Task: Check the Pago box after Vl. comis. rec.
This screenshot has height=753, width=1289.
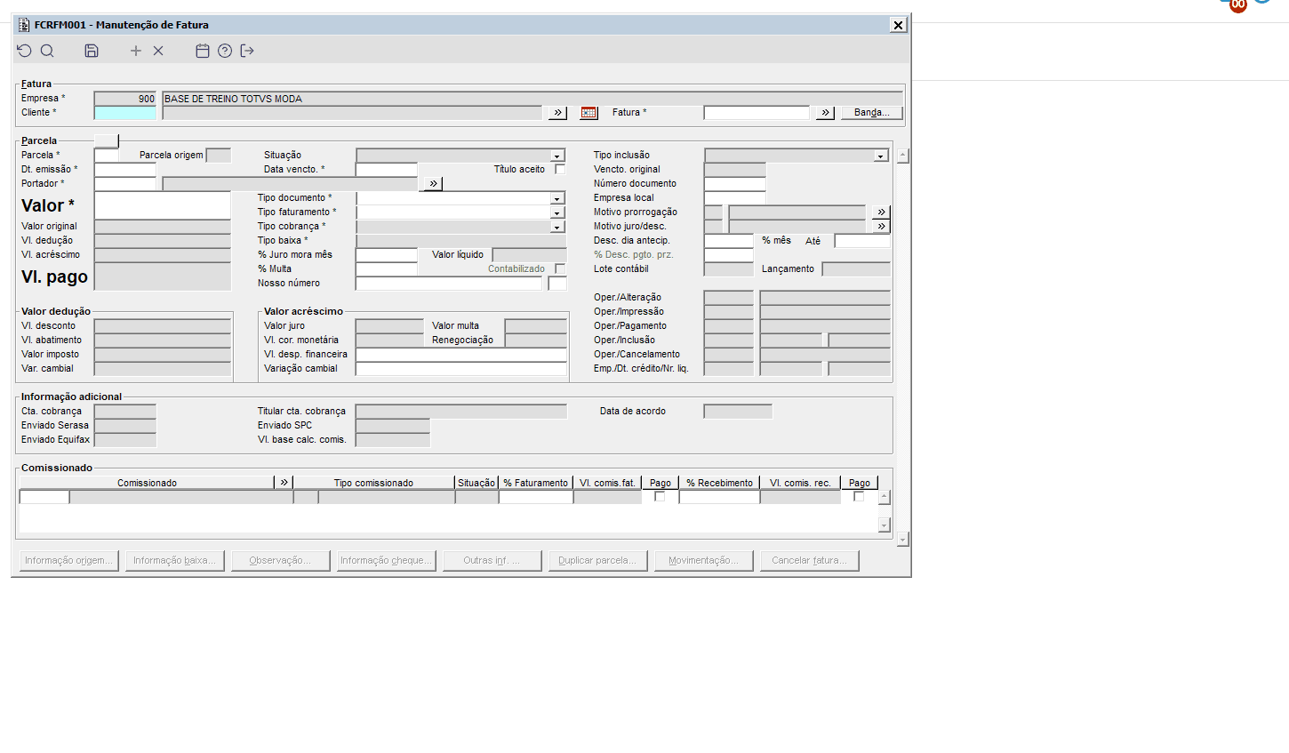Action: 859,496
